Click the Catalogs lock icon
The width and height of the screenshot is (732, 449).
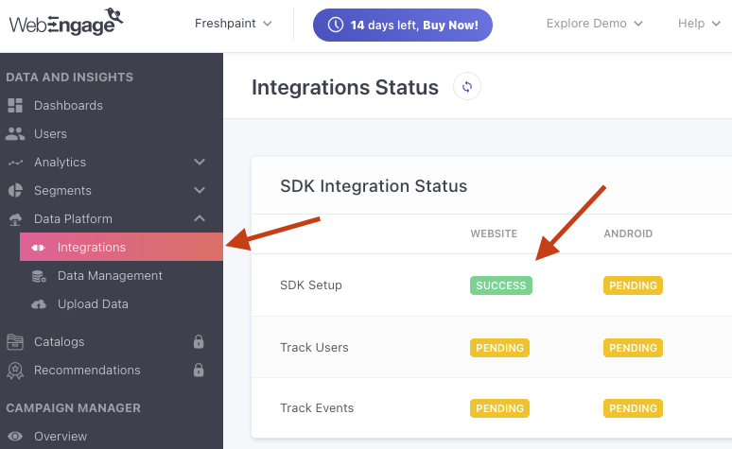199,341
